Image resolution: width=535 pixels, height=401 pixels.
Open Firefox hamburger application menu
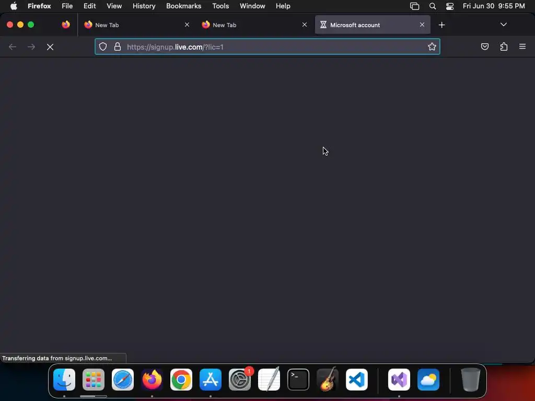coord(522,46)
